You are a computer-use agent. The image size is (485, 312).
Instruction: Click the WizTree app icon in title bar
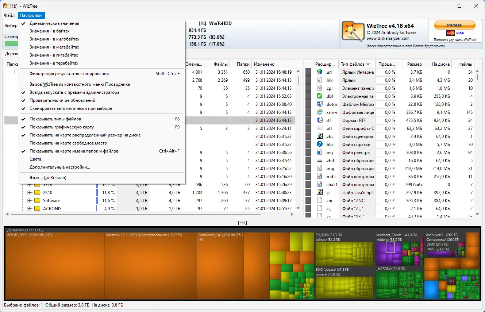[x=6, y=6]
